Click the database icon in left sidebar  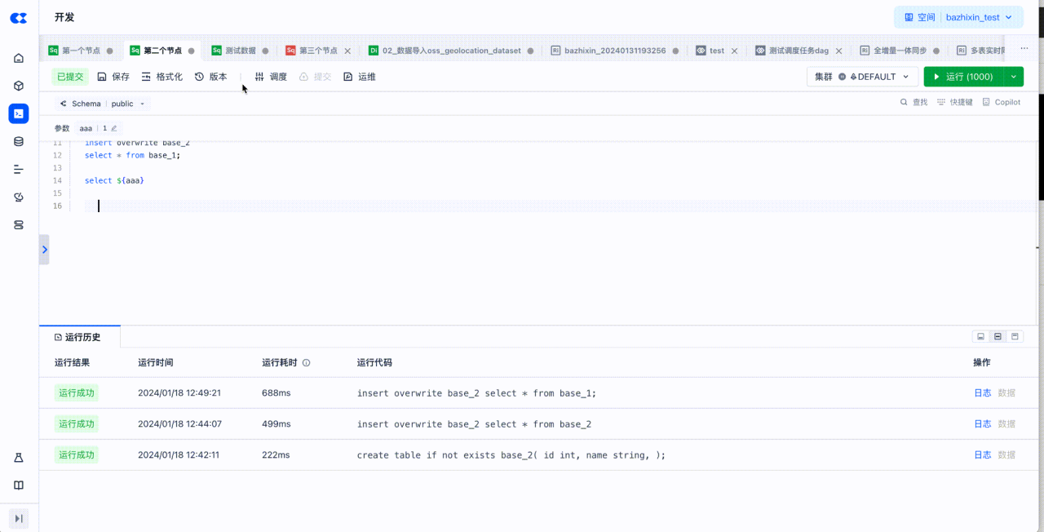[19, 141]
